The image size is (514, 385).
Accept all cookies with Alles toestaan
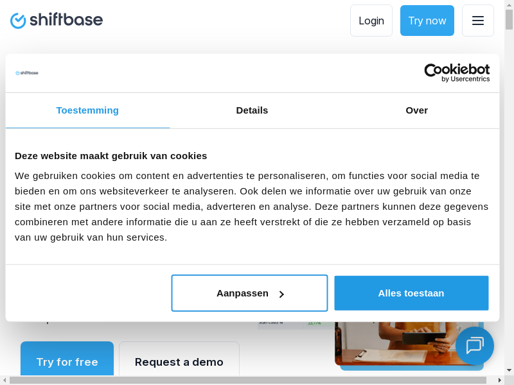pyautogui.click(x=411, y=293)
